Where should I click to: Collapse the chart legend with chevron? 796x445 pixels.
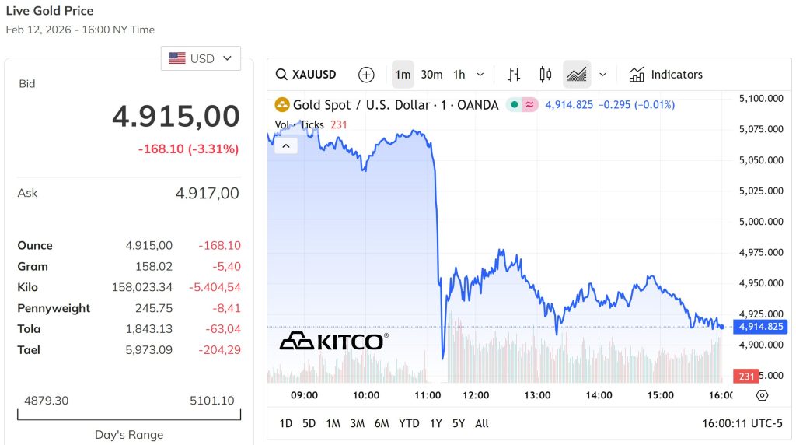click(286, 145)
